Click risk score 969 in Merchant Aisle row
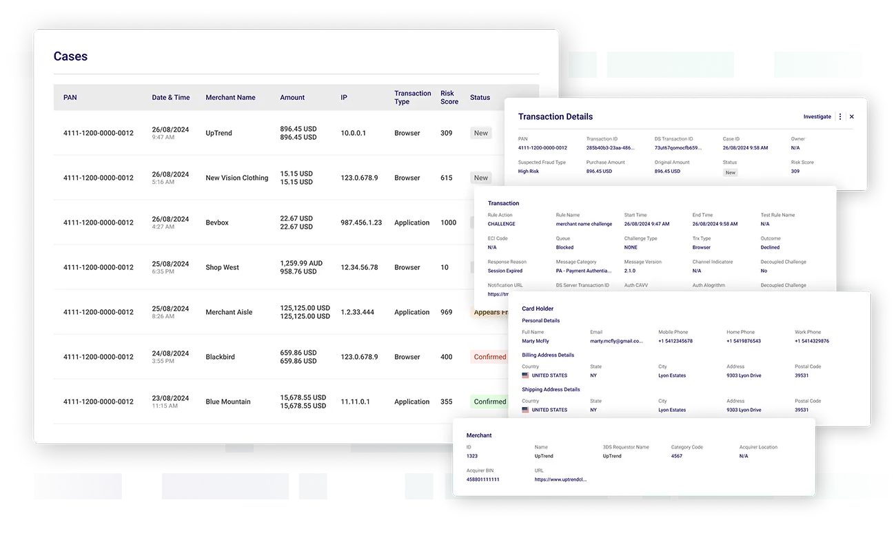 pyautogui.click(x=447, y=312)
